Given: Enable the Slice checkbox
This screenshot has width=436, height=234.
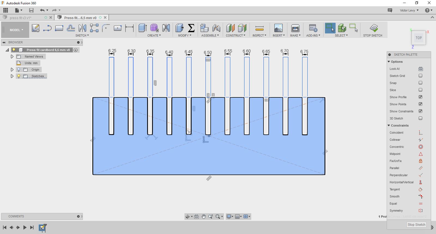Looking at the screenshot, I should (x=420, y=90).
